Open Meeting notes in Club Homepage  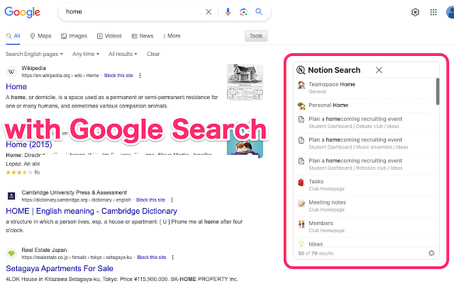pyautogui.click(x=365, y=206)
